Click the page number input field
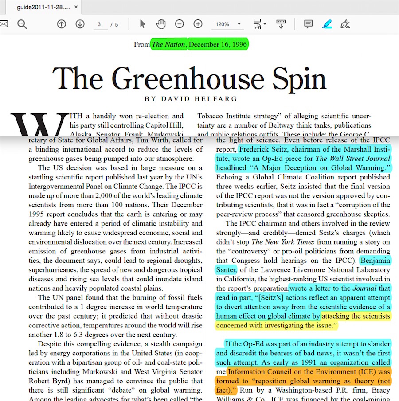The image size is (399, 401). (99, 24)
